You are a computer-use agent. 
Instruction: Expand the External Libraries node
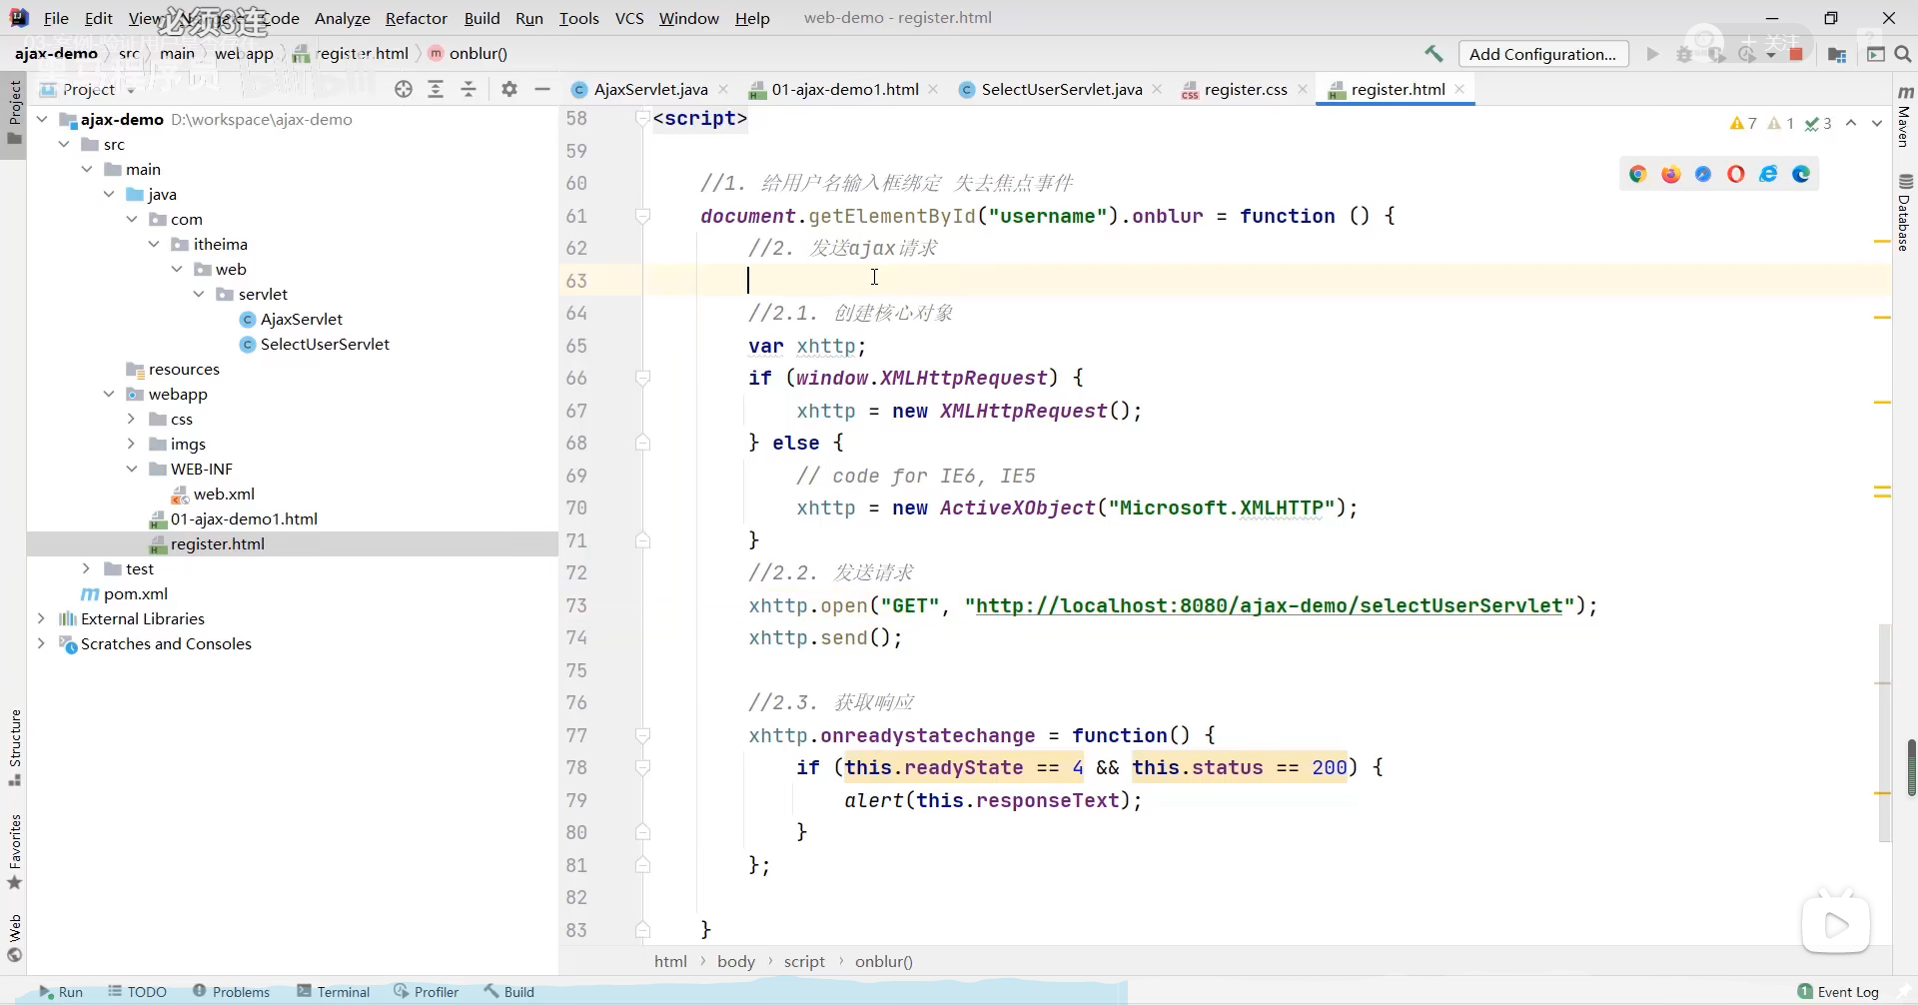coord(41,618)
